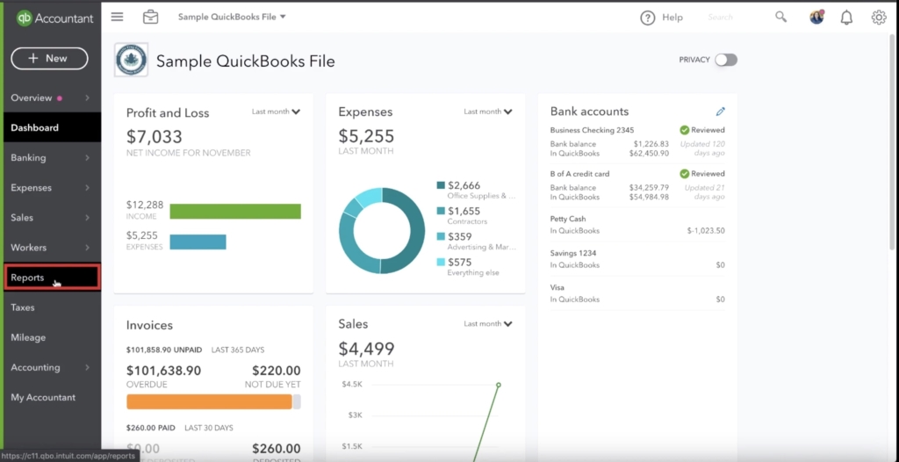This screenshot has width=899, height=462.
Task: Open the Savings 1234 account
Action: (573, 253)
